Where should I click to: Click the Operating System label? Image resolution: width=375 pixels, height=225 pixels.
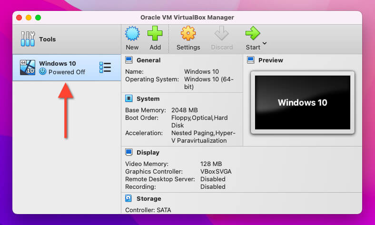[x=152, y=79]
